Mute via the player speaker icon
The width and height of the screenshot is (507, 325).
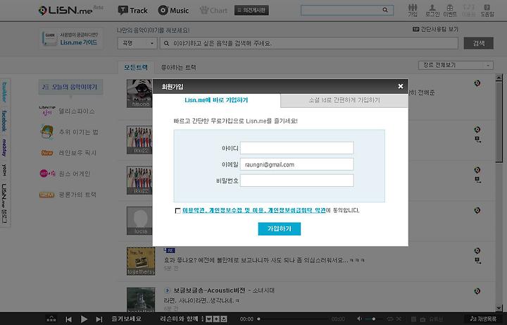coord(360,319)
